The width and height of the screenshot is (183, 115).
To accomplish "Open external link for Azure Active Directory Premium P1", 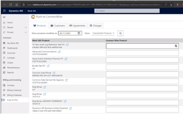I will (x=66, y=59).
